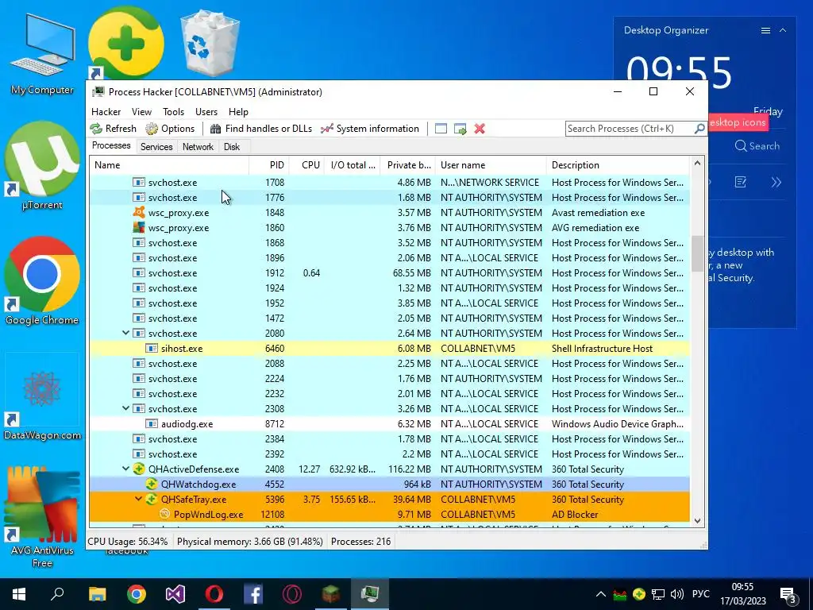Image resolution: width=813 pixels, height=610 pixels.
Task: Switch to the Disk tab
Action: point(232,147)
